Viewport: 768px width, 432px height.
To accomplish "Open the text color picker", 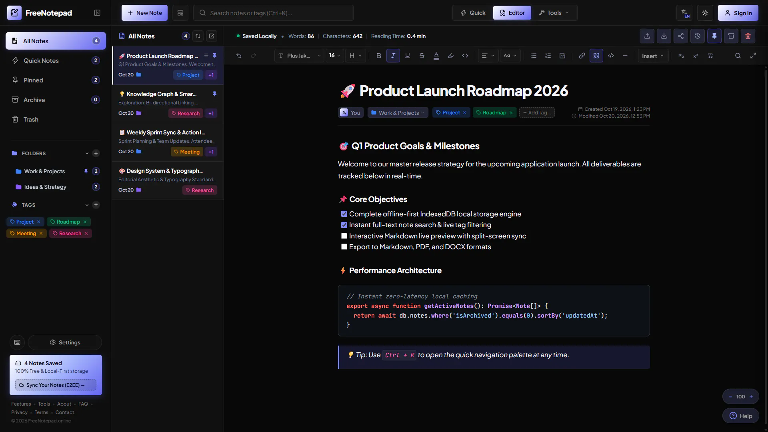I will pos(436,56).
